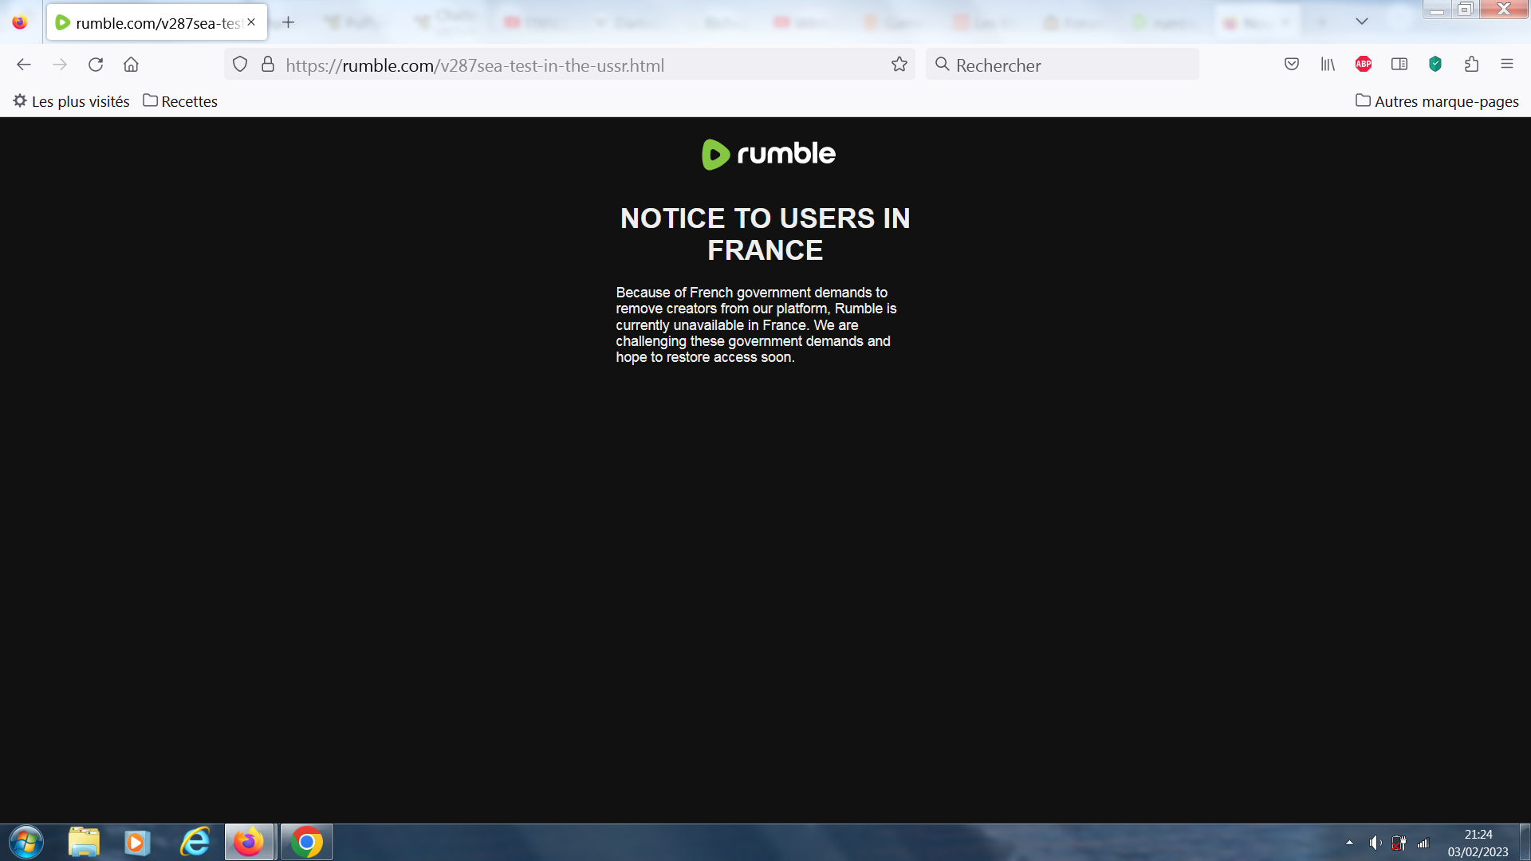Bookmark this page with the star icon
1531x861 pixels.
click(899, 65)
